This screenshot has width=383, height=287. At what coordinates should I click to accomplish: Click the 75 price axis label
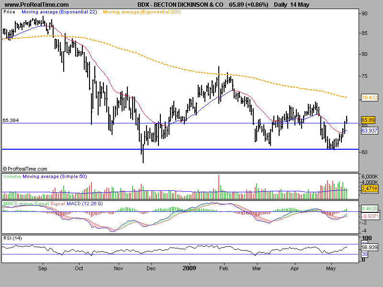point(364,77)
